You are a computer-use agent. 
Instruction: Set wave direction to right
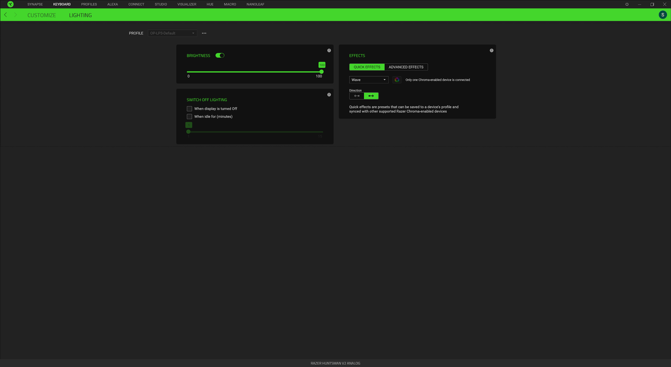371,96
